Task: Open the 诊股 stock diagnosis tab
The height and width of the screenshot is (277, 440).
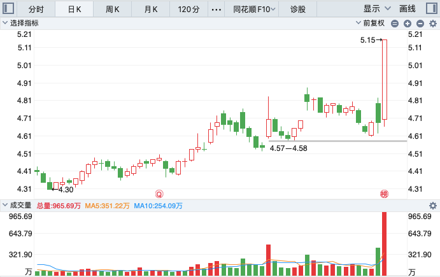Action: pos(298,10)
